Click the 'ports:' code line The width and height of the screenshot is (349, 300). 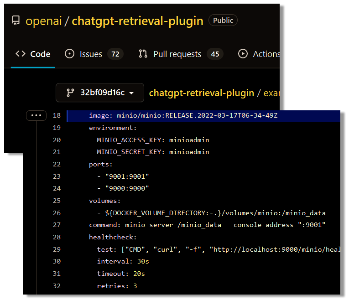pyautogui.click(x=101, y=164)
